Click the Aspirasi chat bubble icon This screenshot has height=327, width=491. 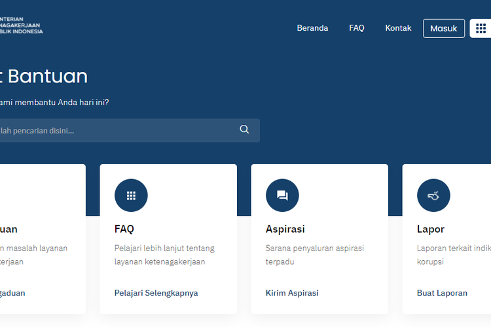coord(282,196)
